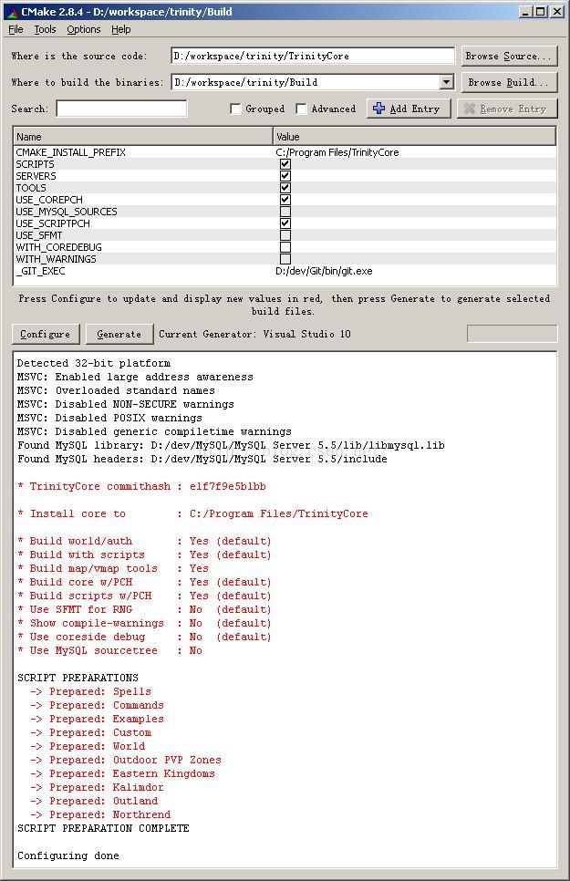
Task: Minimize the CMake window
Action: pos(525,11)
